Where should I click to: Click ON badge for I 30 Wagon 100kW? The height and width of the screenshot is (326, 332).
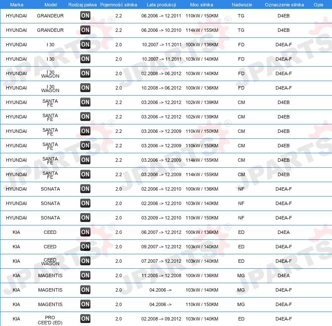[x=85, y=88]
